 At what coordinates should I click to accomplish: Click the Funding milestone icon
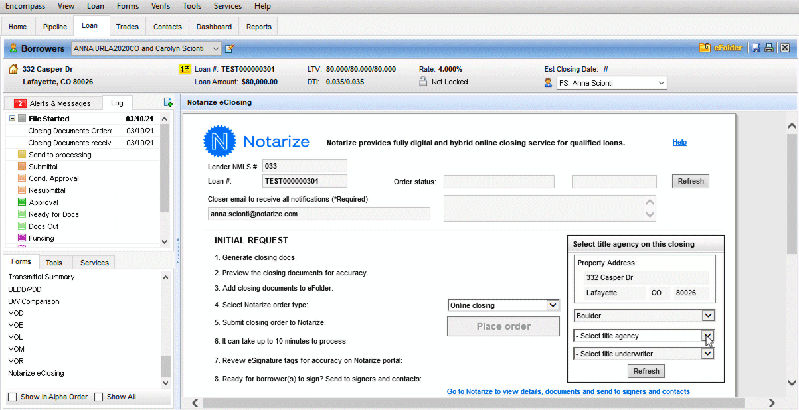pyautogui.click(x=22, y=238)
